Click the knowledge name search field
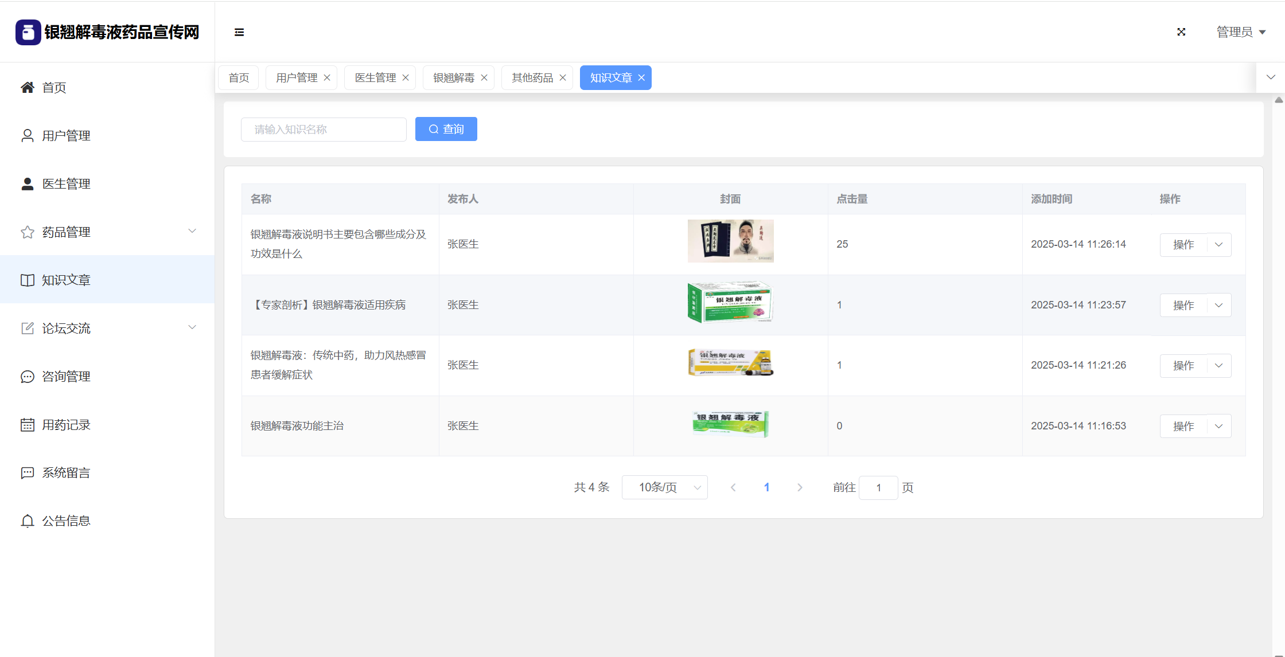This screenshot has height=657, width=1285. click(x=324, y=130)
